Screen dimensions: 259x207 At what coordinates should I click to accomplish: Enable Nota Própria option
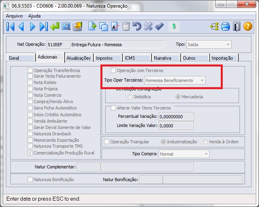click(30, 89)
